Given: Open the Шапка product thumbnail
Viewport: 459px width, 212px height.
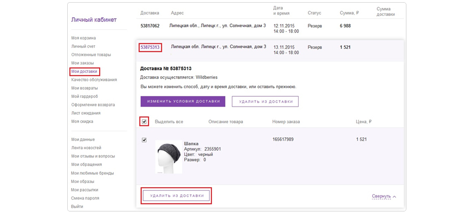Looking at the screenshot, I should pyautogui.click(x=169, y=157).
